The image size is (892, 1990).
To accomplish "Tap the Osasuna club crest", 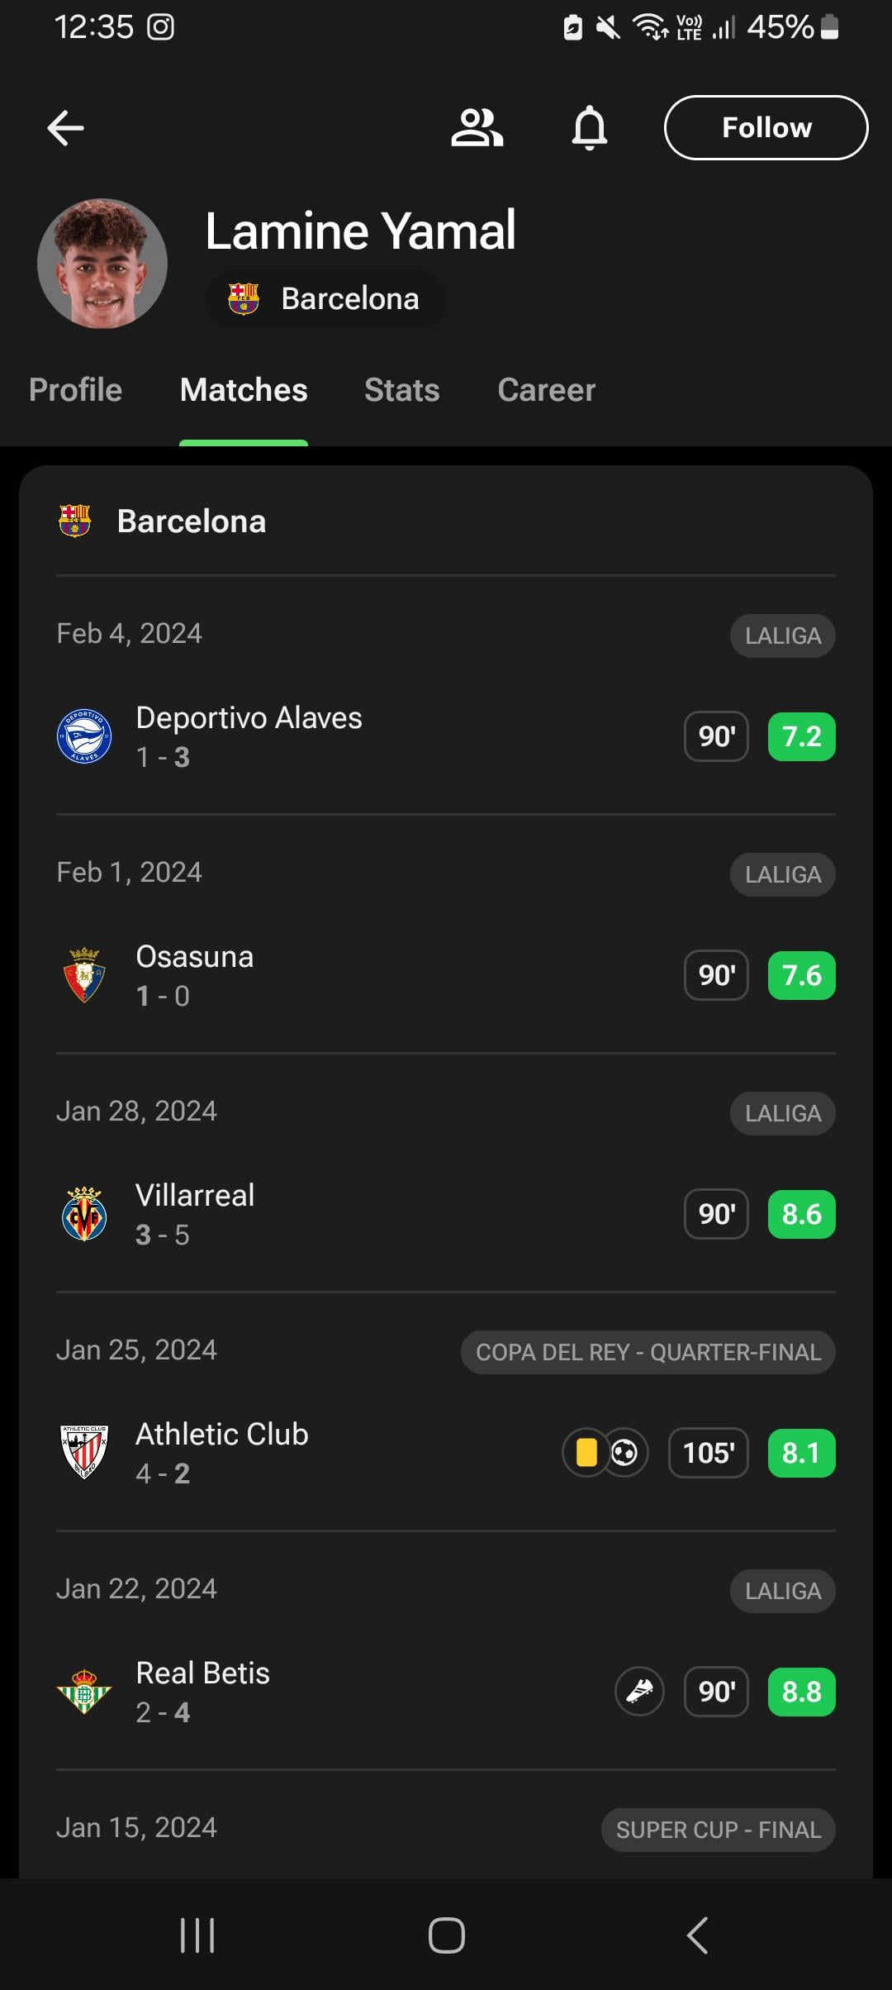I will point(84,975).
